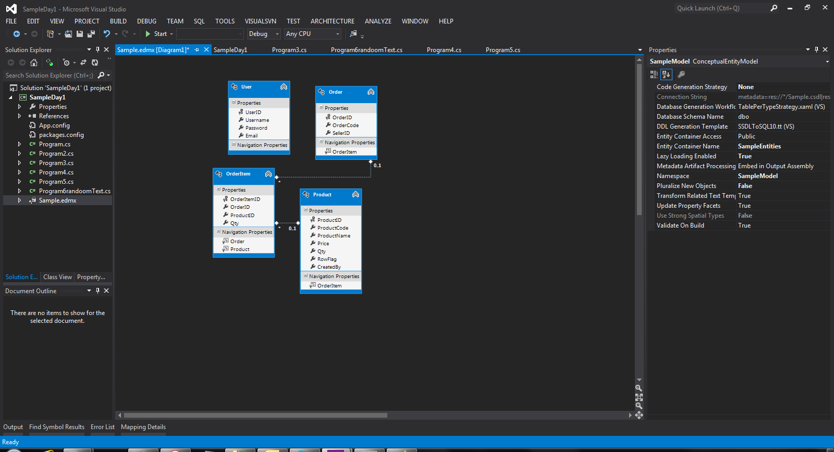The image size is (834, 452).
Task: Collapse the Order entity box
Action: click(371, 92)
